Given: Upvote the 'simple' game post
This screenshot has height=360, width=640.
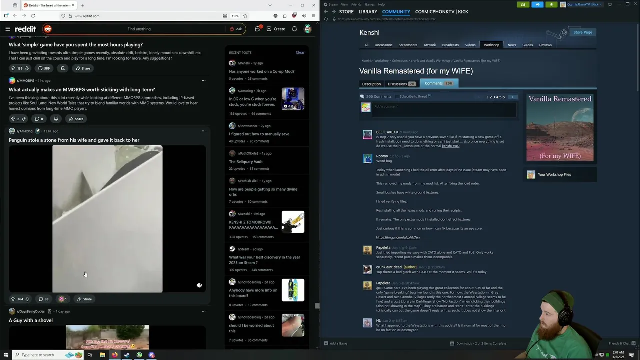Looking at the screenshot, I should click(x=13, y=68).
